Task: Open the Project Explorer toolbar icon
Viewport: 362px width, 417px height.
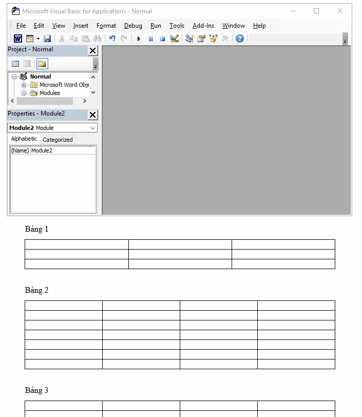Action: 189,39
